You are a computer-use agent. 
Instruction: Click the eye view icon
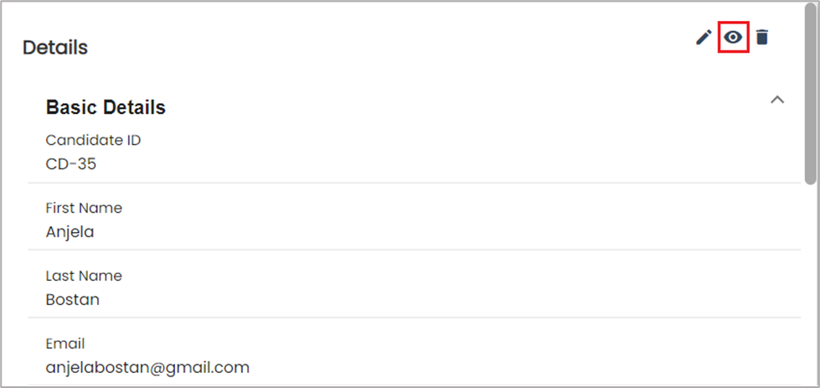click(x=734, y=38)
